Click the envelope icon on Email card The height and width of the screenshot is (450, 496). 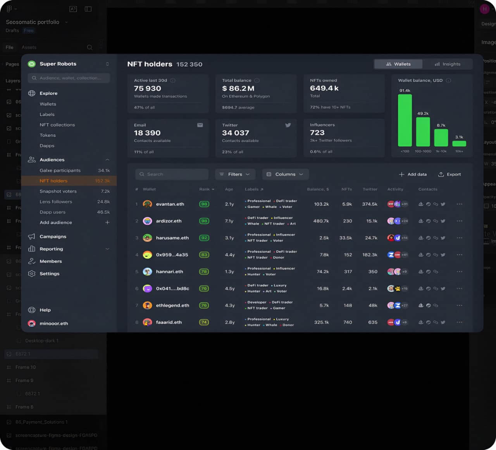pos(200,125)
